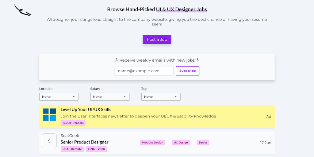This screenshot has height=157, width=314.
Task: Click the Subscribe button
Action: [x=187, y=71]
